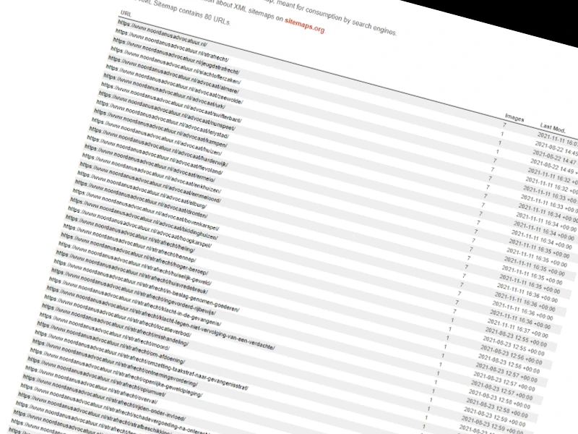Image resolution: width=578 pixels, height=434 pixels.
Task: Open the /advocaat/urk/ link
Action: [164, 90]
